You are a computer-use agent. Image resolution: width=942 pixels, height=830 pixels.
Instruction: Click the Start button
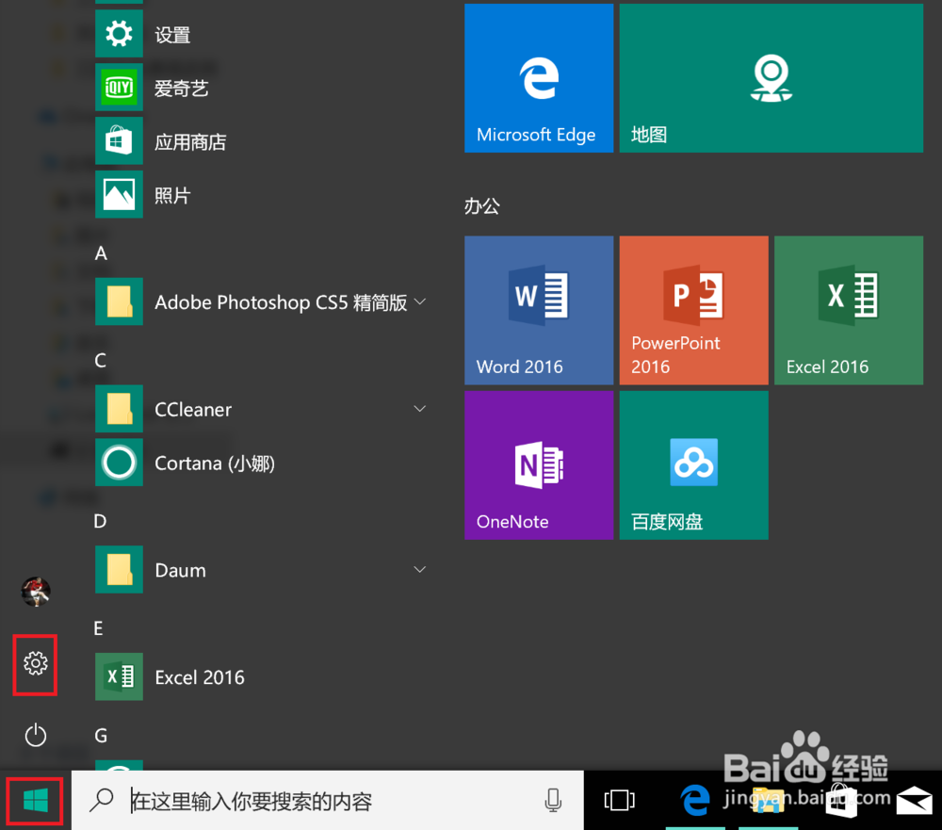(34, 800)
